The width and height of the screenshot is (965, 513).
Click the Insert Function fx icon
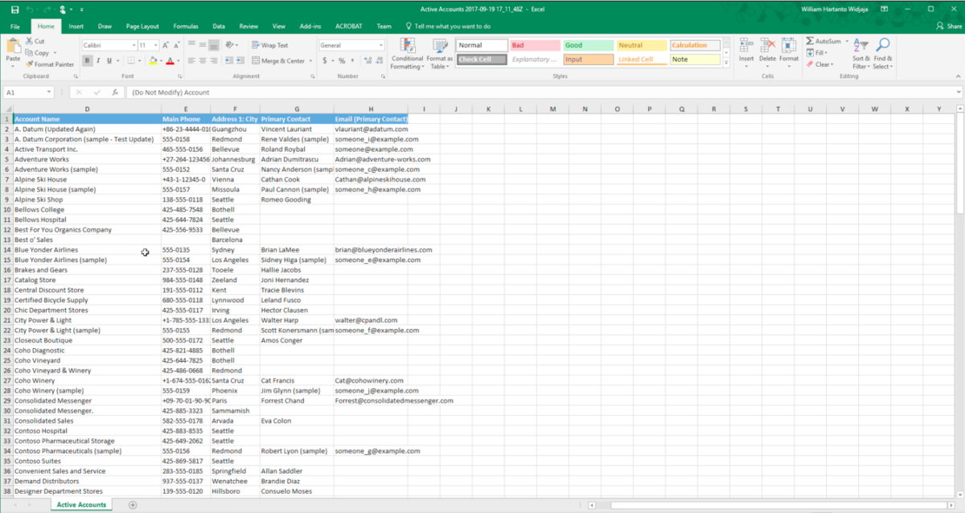pyautogui.click(x=115, y=92)
